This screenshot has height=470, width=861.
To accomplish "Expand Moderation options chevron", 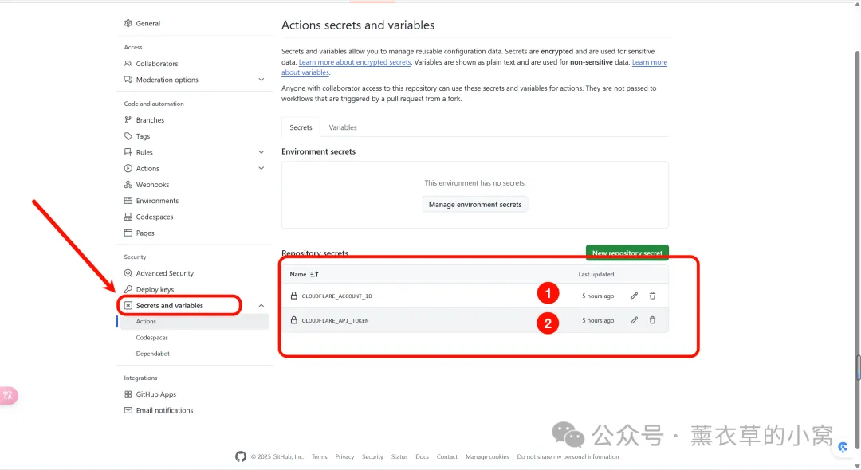I will (x=261, y=80).
